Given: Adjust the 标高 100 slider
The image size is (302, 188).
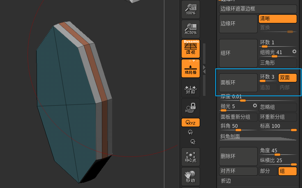Looking at the screenshot, I should tap(277, 127).
